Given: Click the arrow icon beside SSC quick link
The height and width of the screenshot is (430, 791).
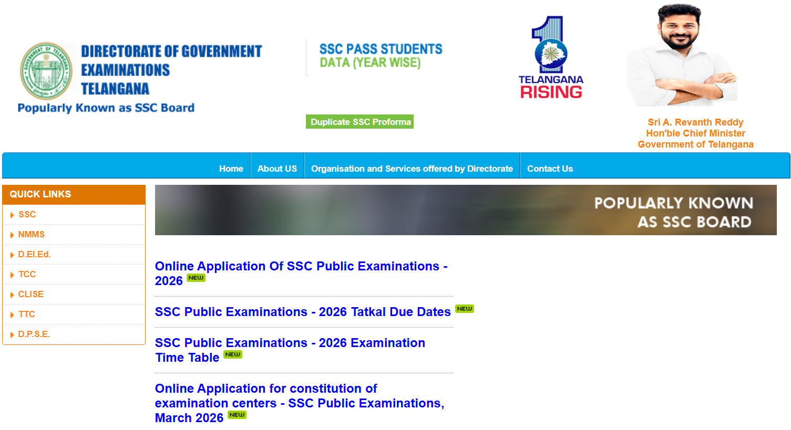Looking at the screenshot, I should coord(13,214).
